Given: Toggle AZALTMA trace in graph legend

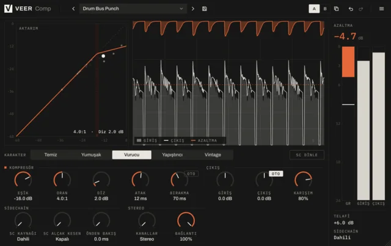Looking at the screenshot, I should tap(204, 140).
